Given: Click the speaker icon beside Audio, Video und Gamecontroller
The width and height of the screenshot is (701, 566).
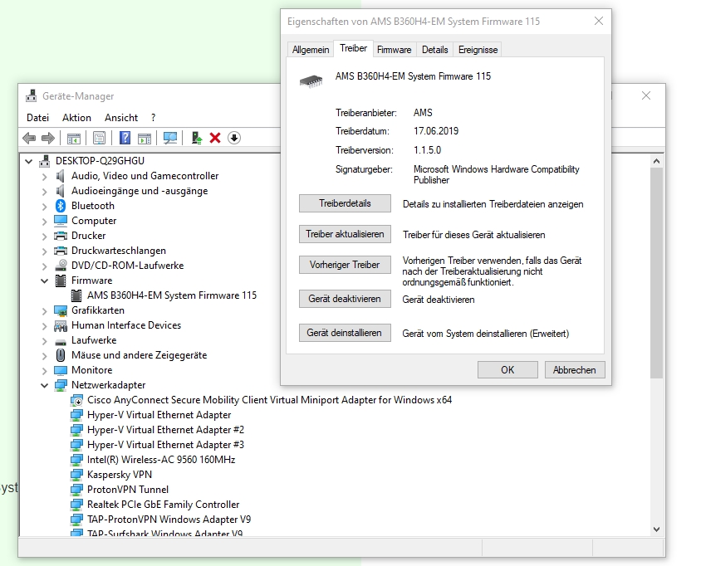Looking at the screenshot, I should click(60, 176).
